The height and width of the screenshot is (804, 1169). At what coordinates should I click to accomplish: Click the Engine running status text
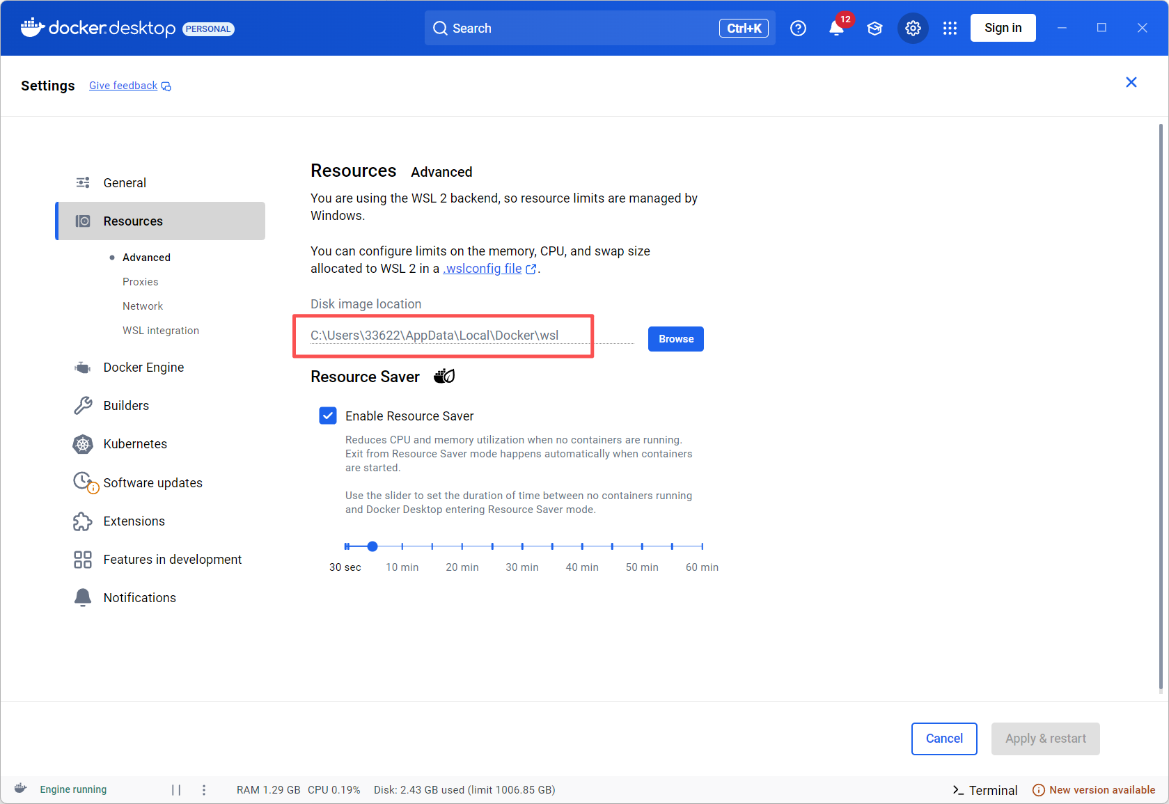point(73,789)
